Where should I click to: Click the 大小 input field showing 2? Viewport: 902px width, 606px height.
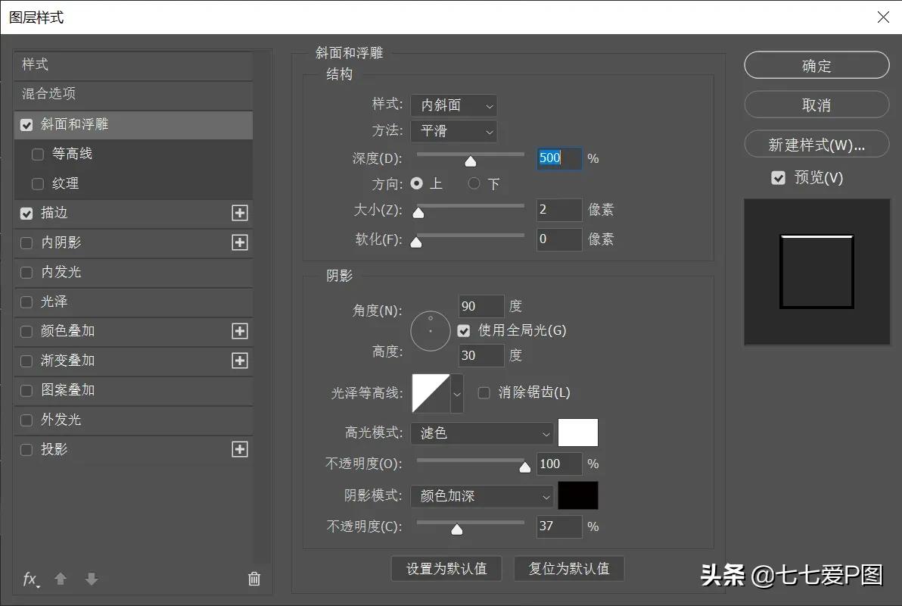(x=559, y=210)
